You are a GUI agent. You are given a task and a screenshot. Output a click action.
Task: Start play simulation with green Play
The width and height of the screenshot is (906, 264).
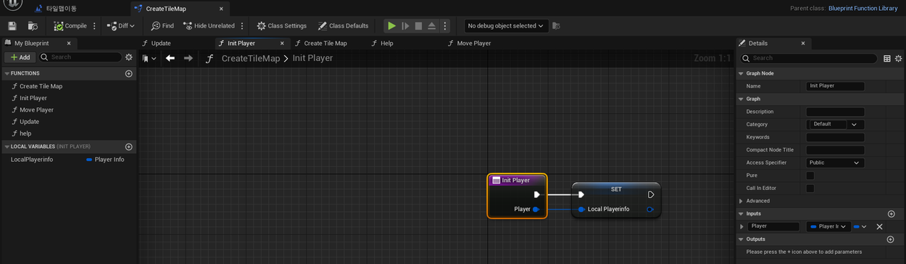pos(391,26)
